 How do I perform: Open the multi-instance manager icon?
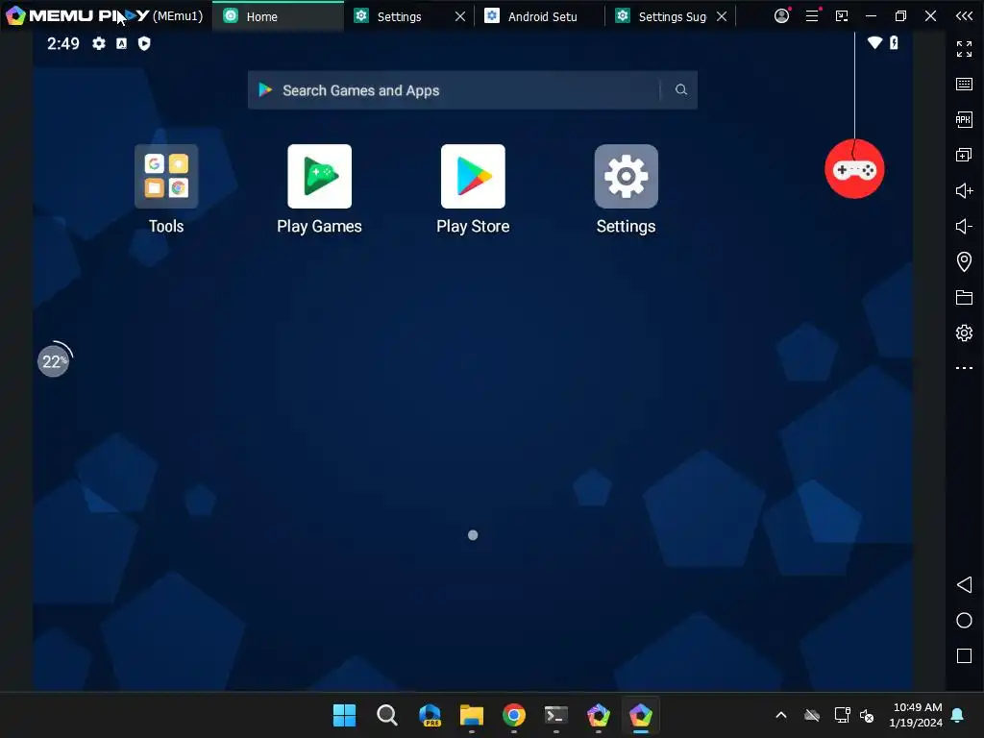pos(964,155)
